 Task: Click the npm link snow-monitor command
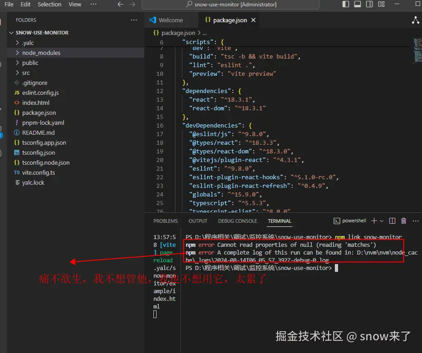pos(368,237)
